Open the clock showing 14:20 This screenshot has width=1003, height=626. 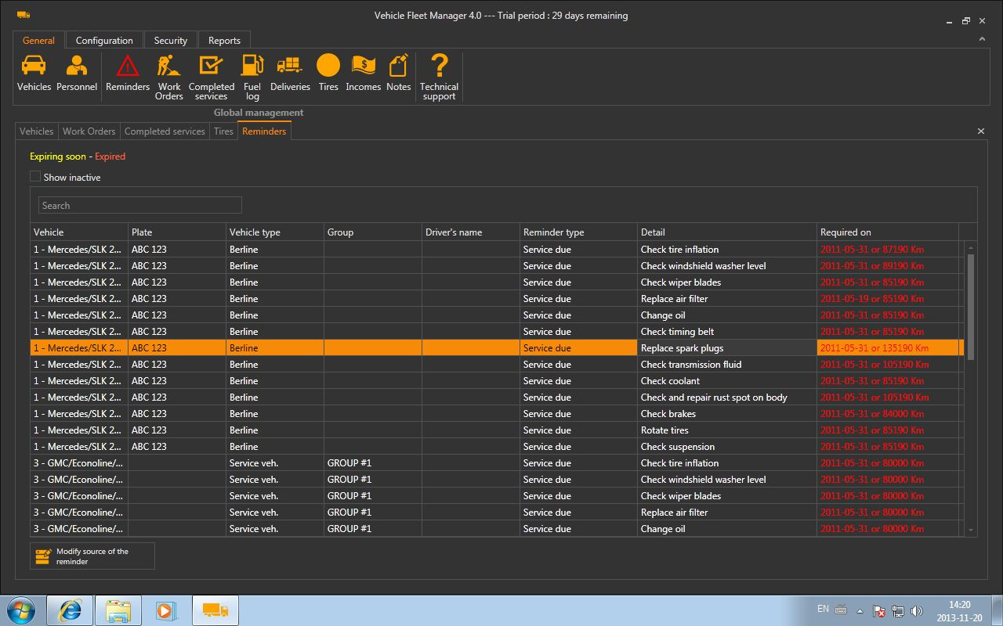pyautogui.click(x=959, y=611)
